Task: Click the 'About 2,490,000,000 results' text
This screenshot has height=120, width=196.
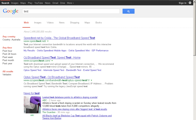Action: 38,32
